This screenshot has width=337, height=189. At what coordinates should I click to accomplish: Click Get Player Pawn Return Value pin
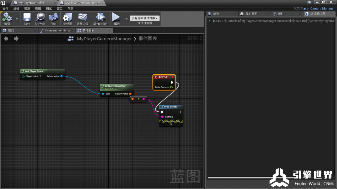pyautogui.click(x=62, y=76)
